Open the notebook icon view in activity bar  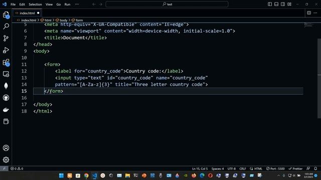(x=6, y=121)
